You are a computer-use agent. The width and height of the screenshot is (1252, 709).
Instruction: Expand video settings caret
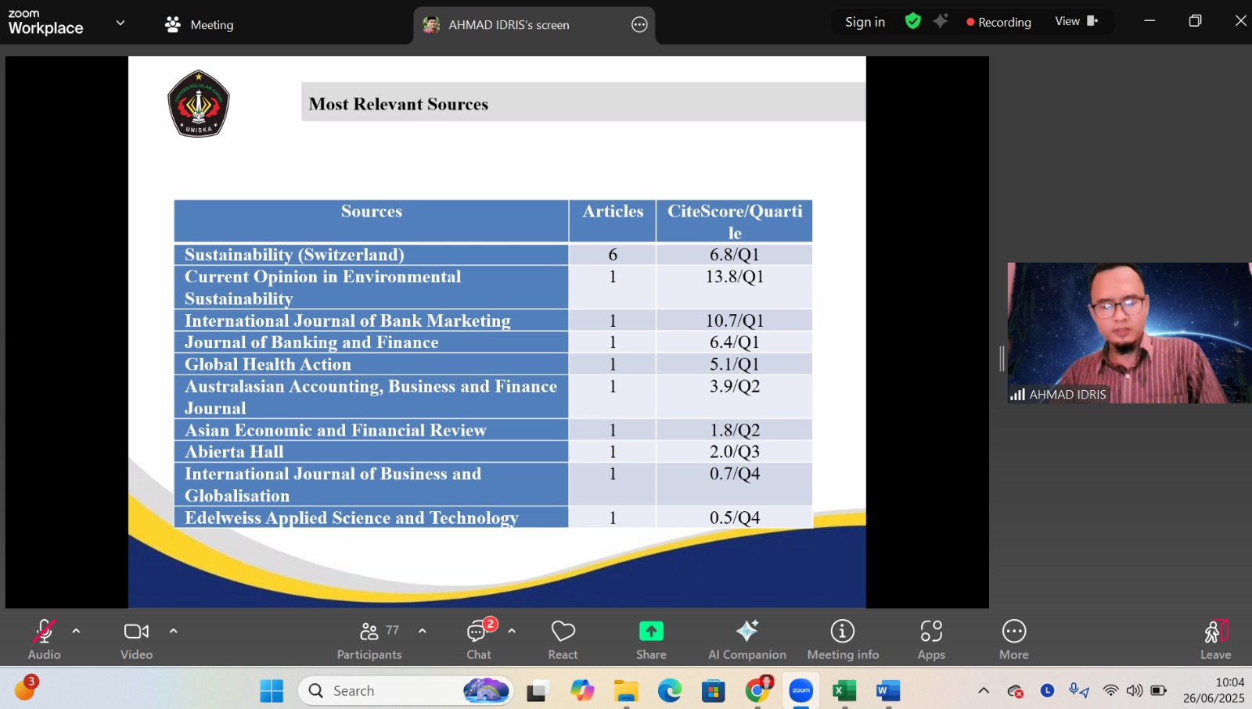click(x=173, y=631)
